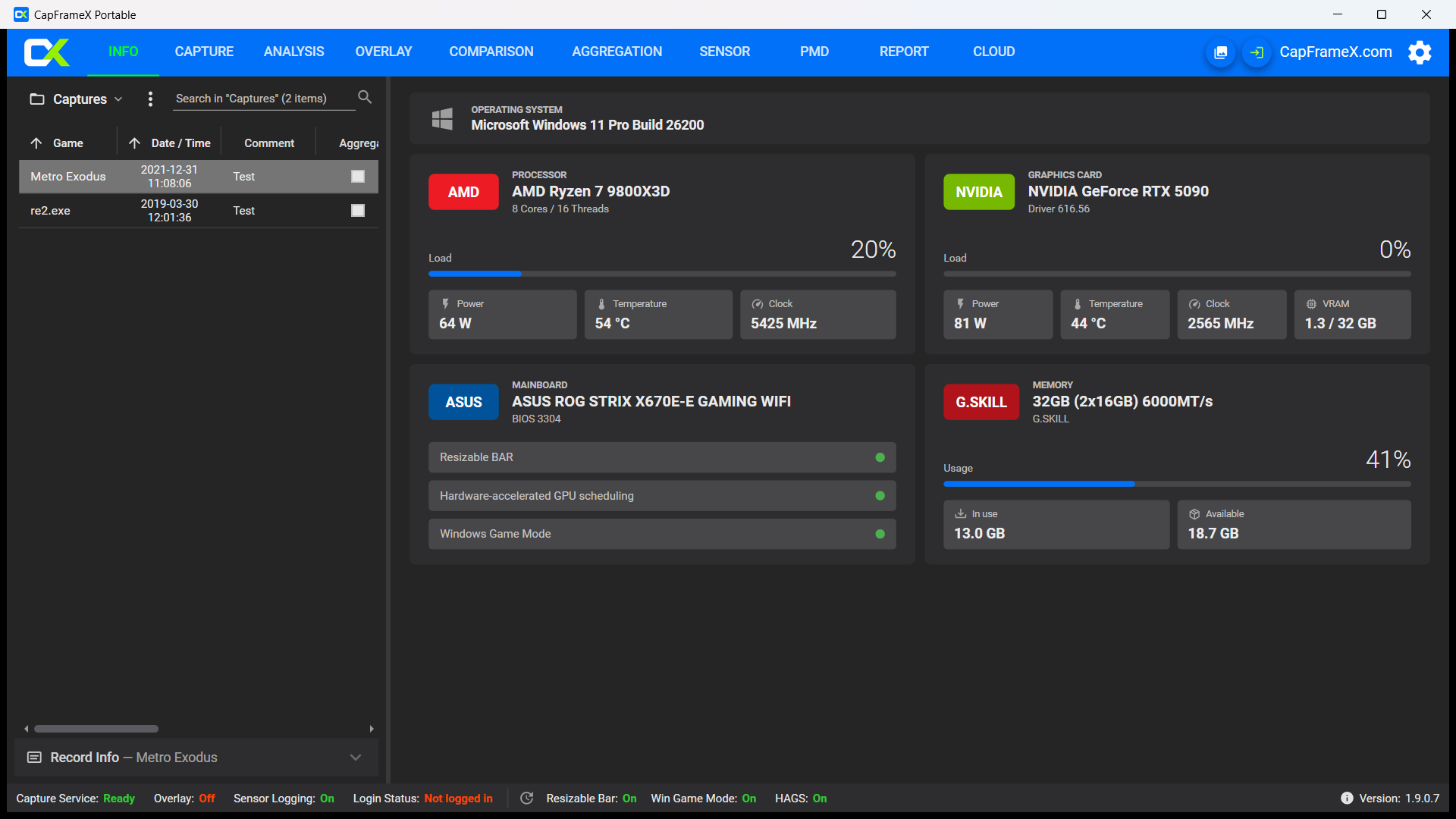Click the GPU VRAM chip icon
This screenshot has height=819, width=1456.
(1311, 303)
